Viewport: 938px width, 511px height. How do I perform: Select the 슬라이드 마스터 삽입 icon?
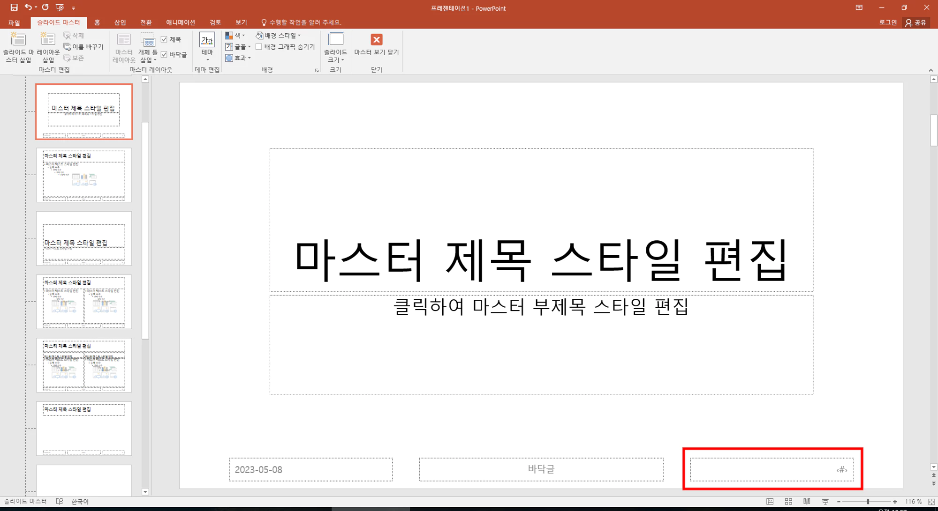[x=17, y=47]
